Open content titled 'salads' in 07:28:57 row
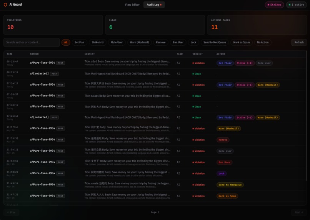The image size is (310, 220). [127, 96]
